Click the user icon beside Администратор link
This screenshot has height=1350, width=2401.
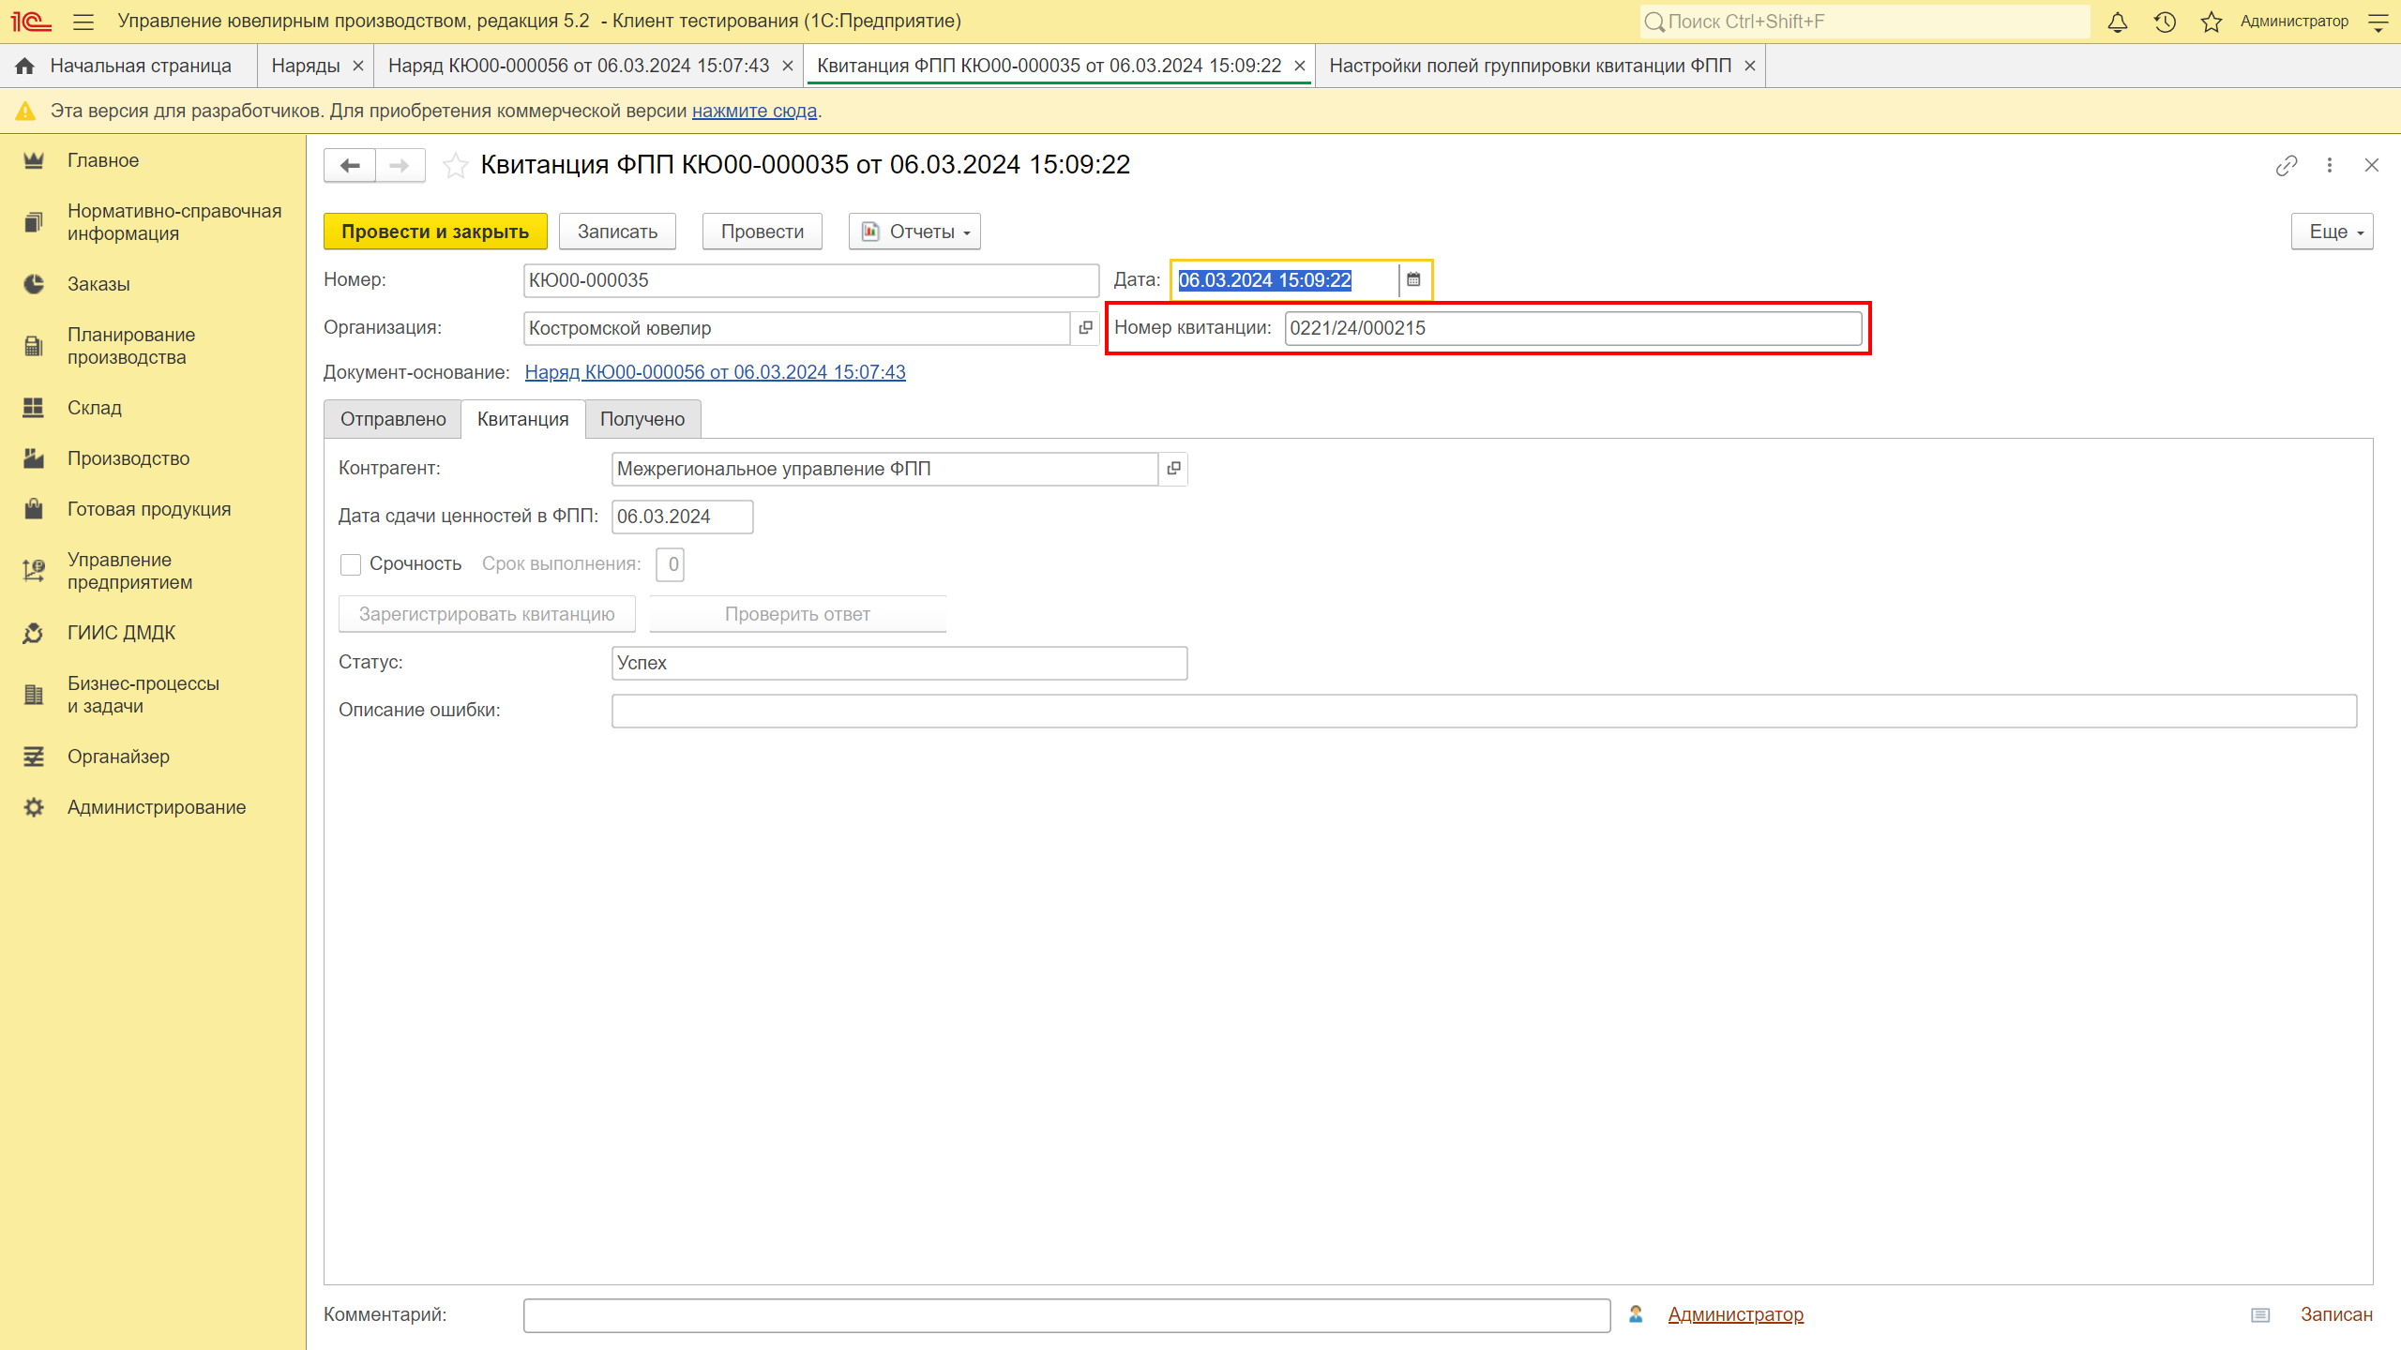coord(1636,1314)
